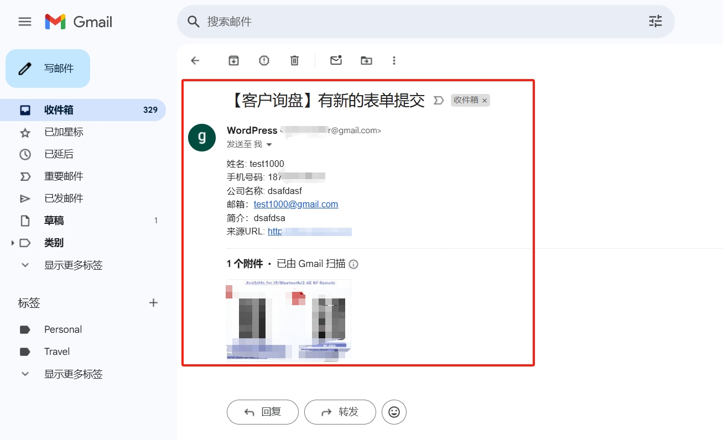Click the 标签 section heading
723x440 pixels.
29,303
